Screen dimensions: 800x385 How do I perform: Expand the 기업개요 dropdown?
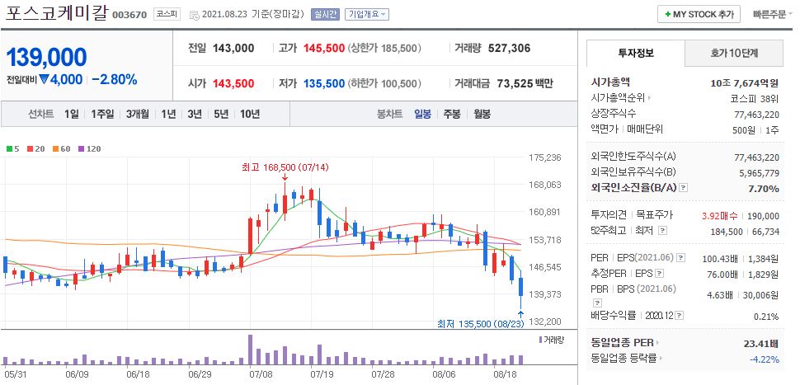pos(366,14)
